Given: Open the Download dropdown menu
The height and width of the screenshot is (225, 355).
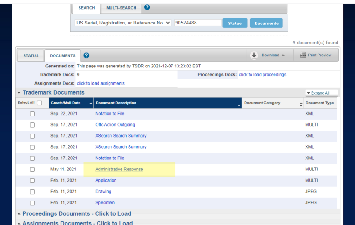Looking at the screenshot, I should (273, 55).
